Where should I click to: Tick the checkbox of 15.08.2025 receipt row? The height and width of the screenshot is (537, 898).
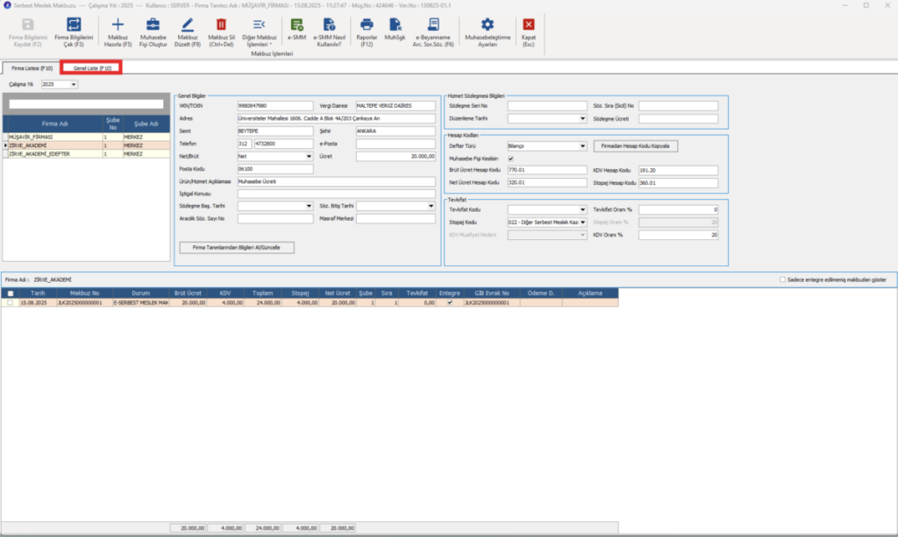click(x=11, y=302)
